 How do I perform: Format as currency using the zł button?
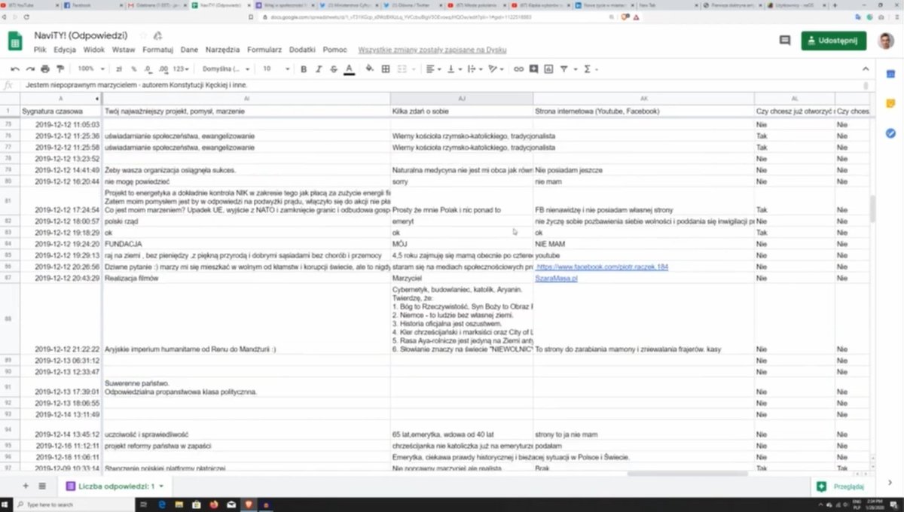click(119, 69)
